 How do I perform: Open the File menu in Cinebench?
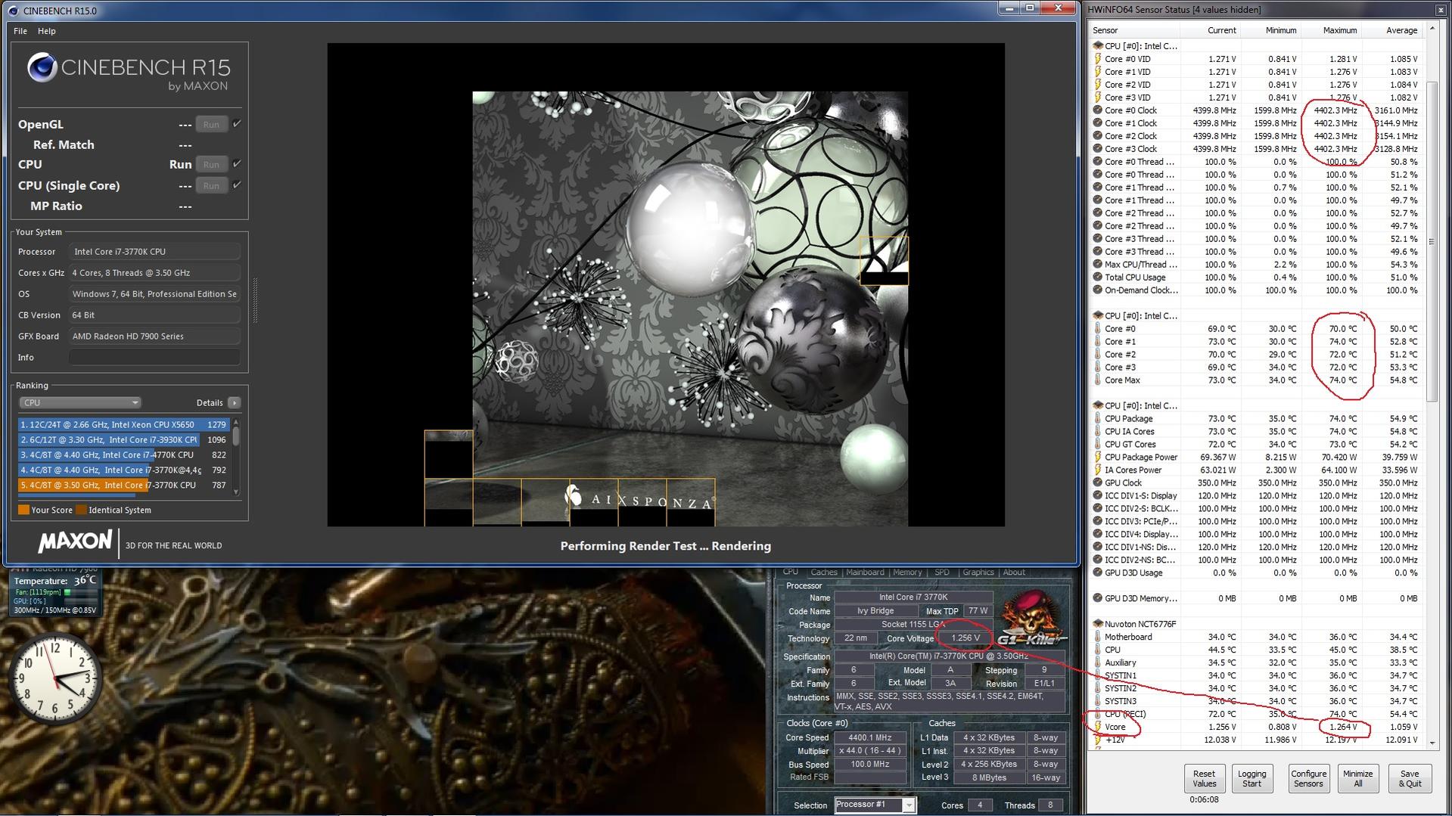point(20,31)
